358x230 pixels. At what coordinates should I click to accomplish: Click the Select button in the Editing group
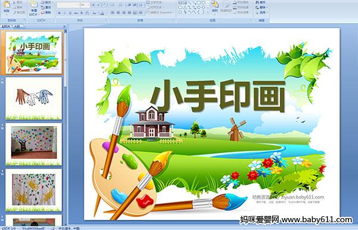[x=261, y=13]
